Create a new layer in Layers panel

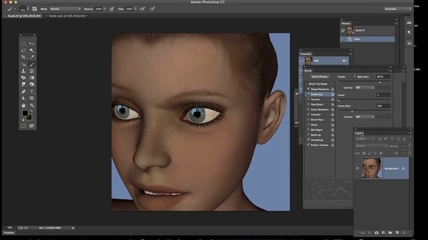click(397, 233)
